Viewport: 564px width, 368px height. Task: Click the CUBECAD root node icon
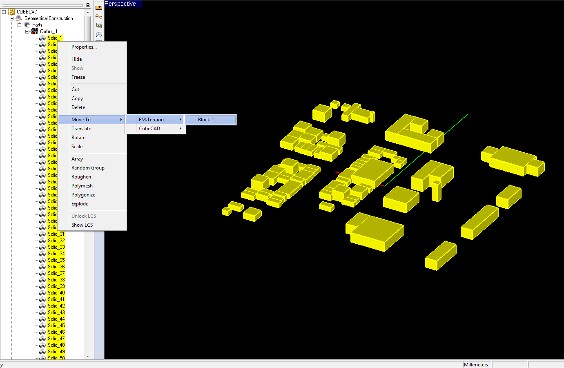click(x=11, y=12)
